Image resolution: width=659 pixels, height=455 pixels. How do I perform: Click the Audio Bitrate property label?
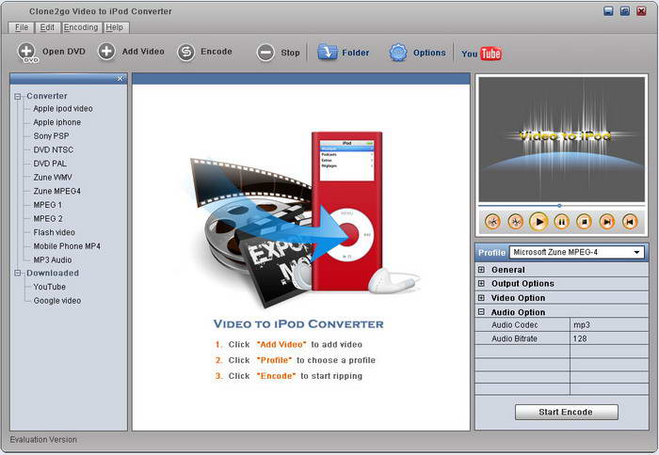pos(514,338)
